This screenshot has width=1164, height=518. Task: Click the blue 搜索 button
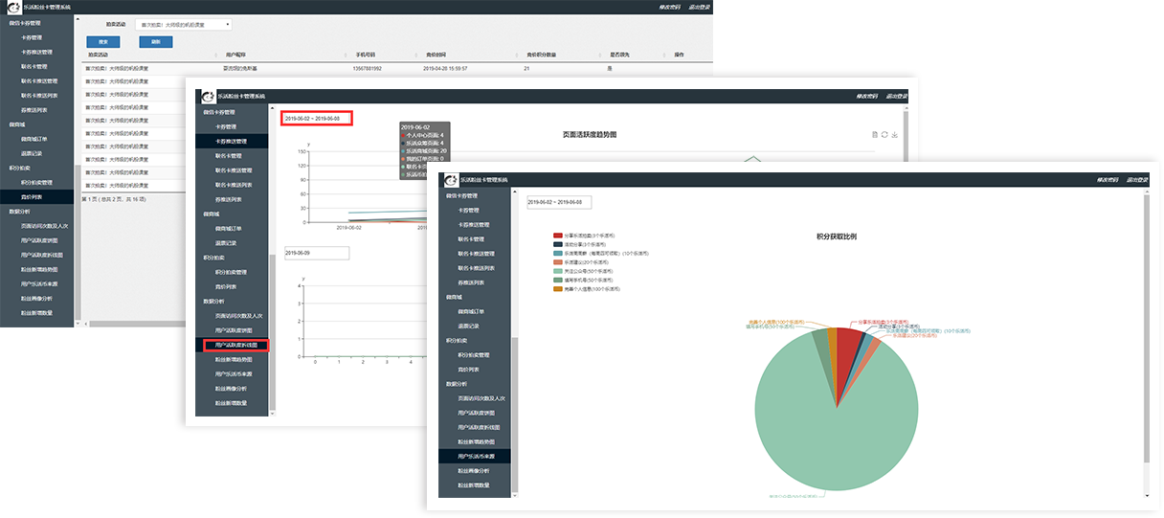pyautogui.click(x=103, y=42)
